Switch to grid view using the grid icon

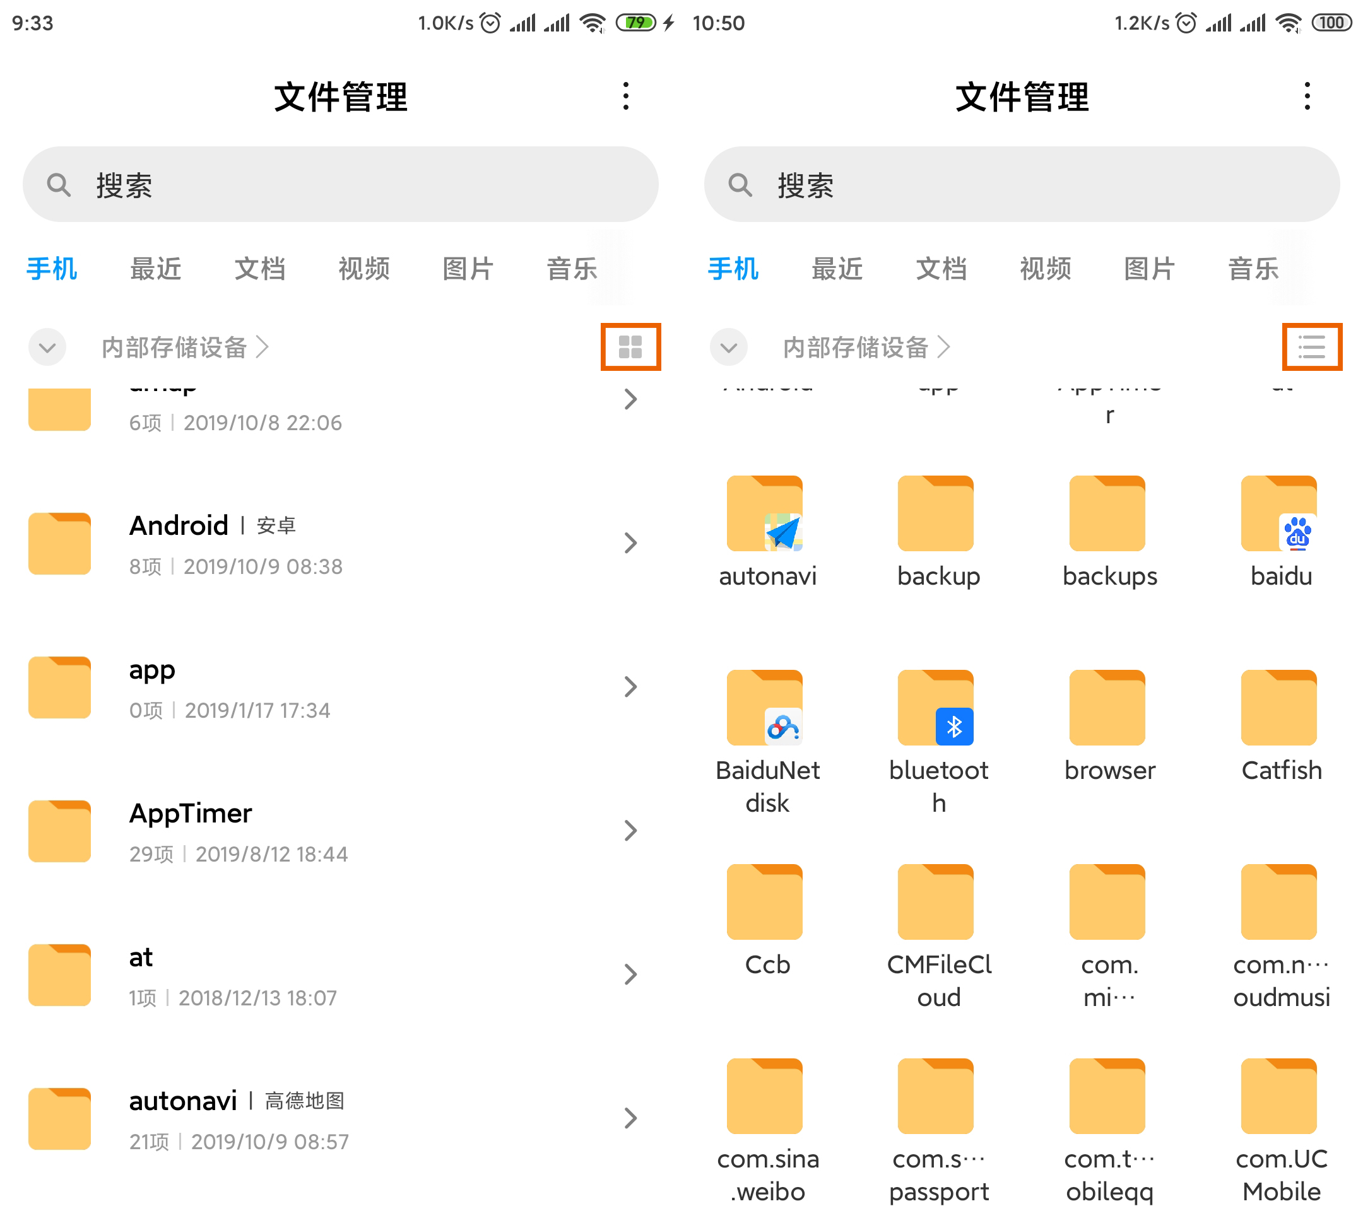tap(630, 346)
